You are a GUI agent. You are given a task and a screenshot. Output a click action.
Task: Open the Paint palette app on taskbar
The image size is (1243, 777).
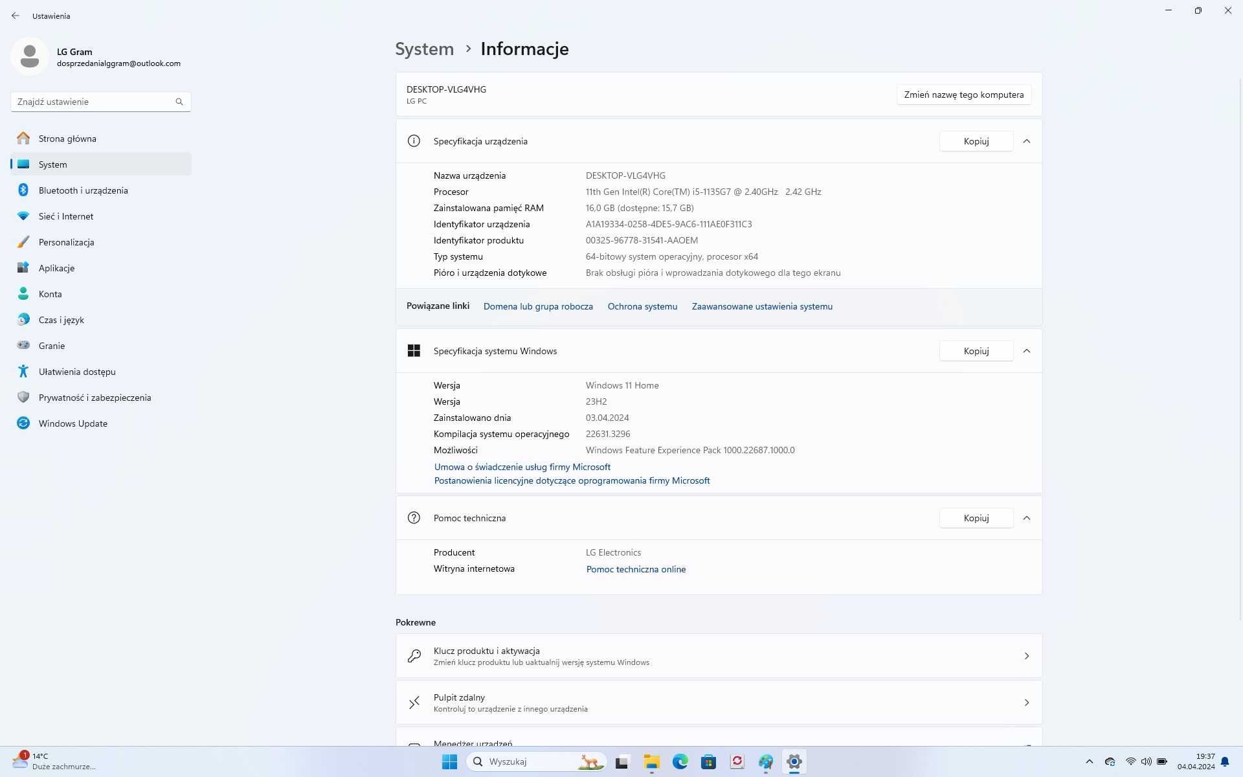765,761
